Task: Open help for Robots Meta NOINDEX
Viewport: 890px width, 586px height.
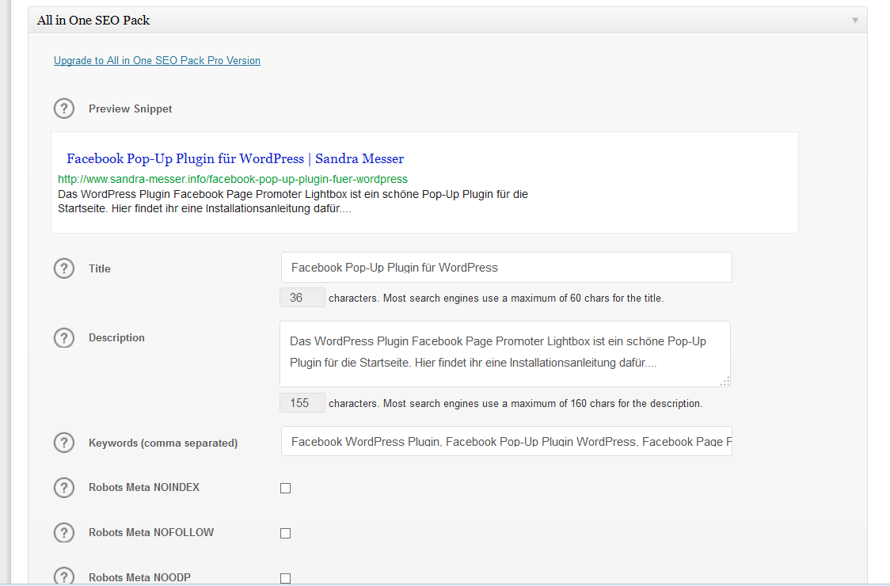Action: [63, 488]
